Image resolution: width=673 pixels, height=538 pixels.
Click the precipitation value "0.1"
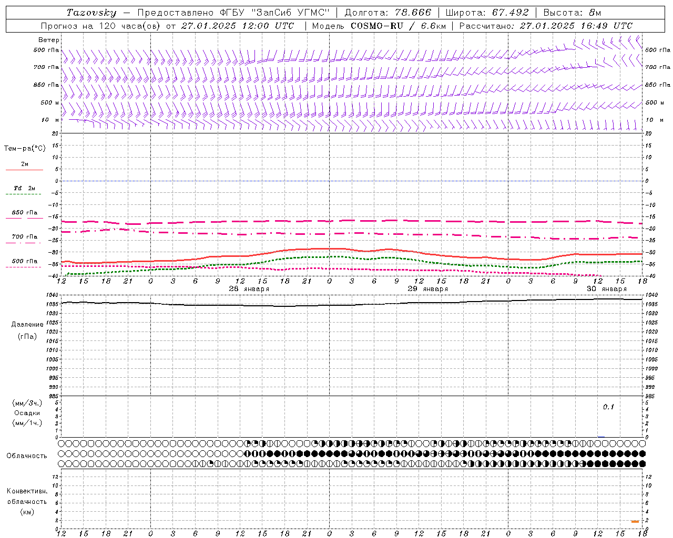(608, 407)
